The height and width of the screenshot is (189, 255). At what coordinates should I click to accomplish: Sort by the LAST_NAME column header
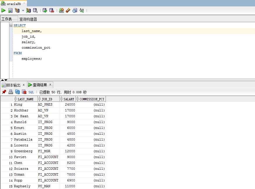(25, 99)
